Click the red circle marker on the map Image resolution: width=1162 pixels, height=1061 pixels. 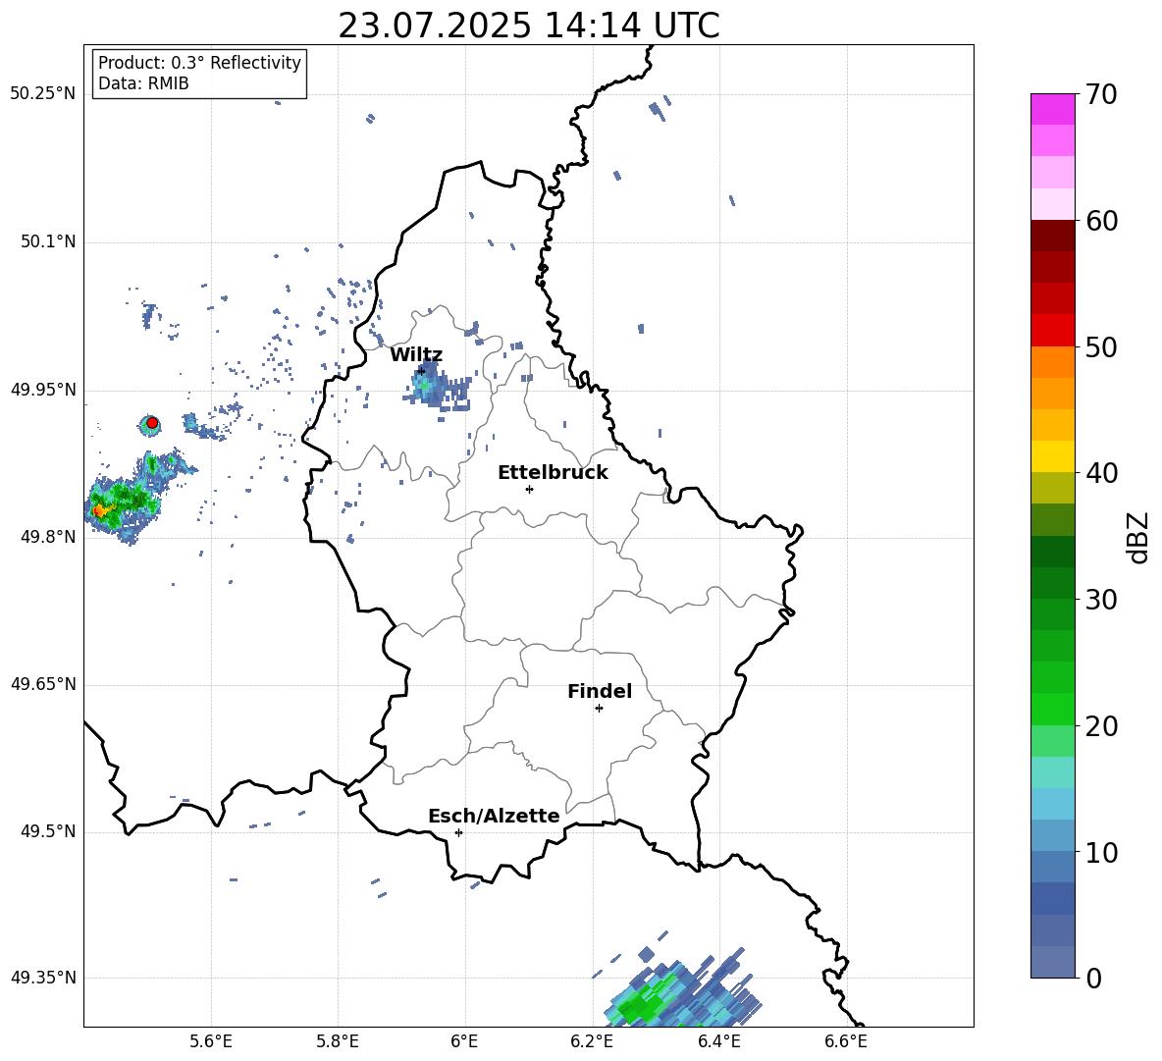(152, 423)
